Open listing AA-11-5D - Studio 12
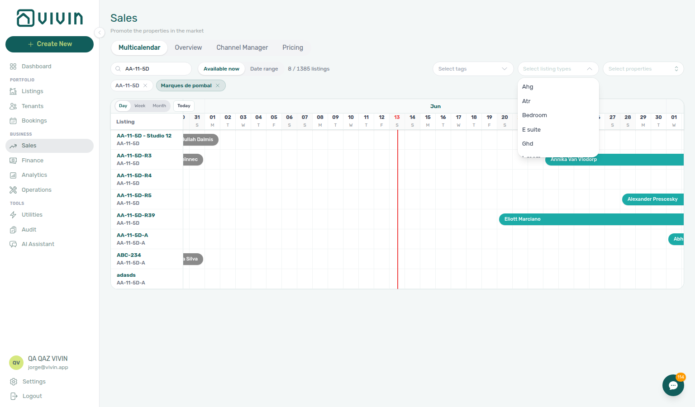This screenshot has width=695, height=407. pyautogui.click(x=144, y=136)
